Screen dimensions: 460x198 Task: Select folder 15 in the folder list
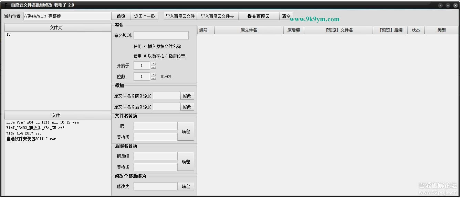9,34
